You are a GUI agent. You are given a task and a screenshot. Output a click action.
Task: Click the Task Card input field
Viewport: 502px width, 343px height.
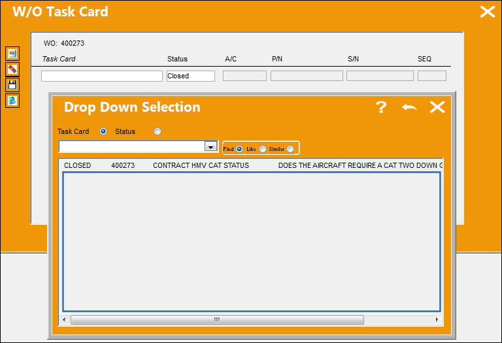point(102,76)
